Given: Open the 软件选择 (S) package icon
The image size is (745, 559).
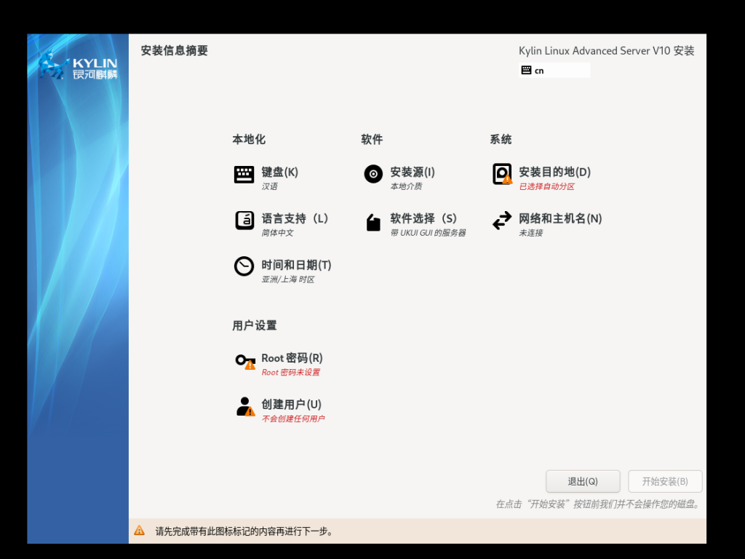Looking at the screenshot, I should [x=373, y=221].
